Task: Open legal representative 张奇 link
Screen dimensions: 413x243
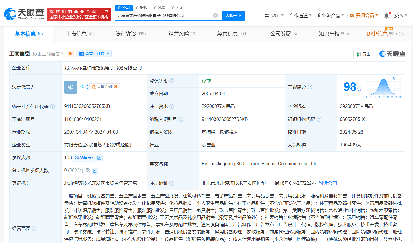Action: point(84,86)
